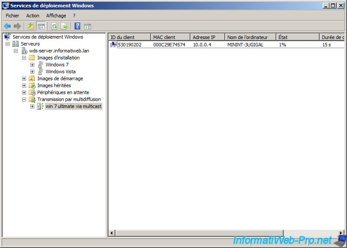Click the title bar application icon
This screenshot has width=347, height=248.
[6, 6]
